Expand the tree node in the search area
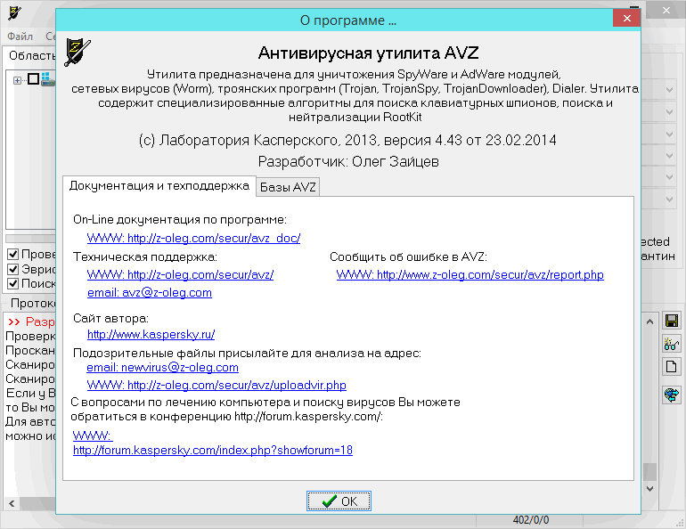This screenshot has height=529, width=686. click(x=17, y=80)
